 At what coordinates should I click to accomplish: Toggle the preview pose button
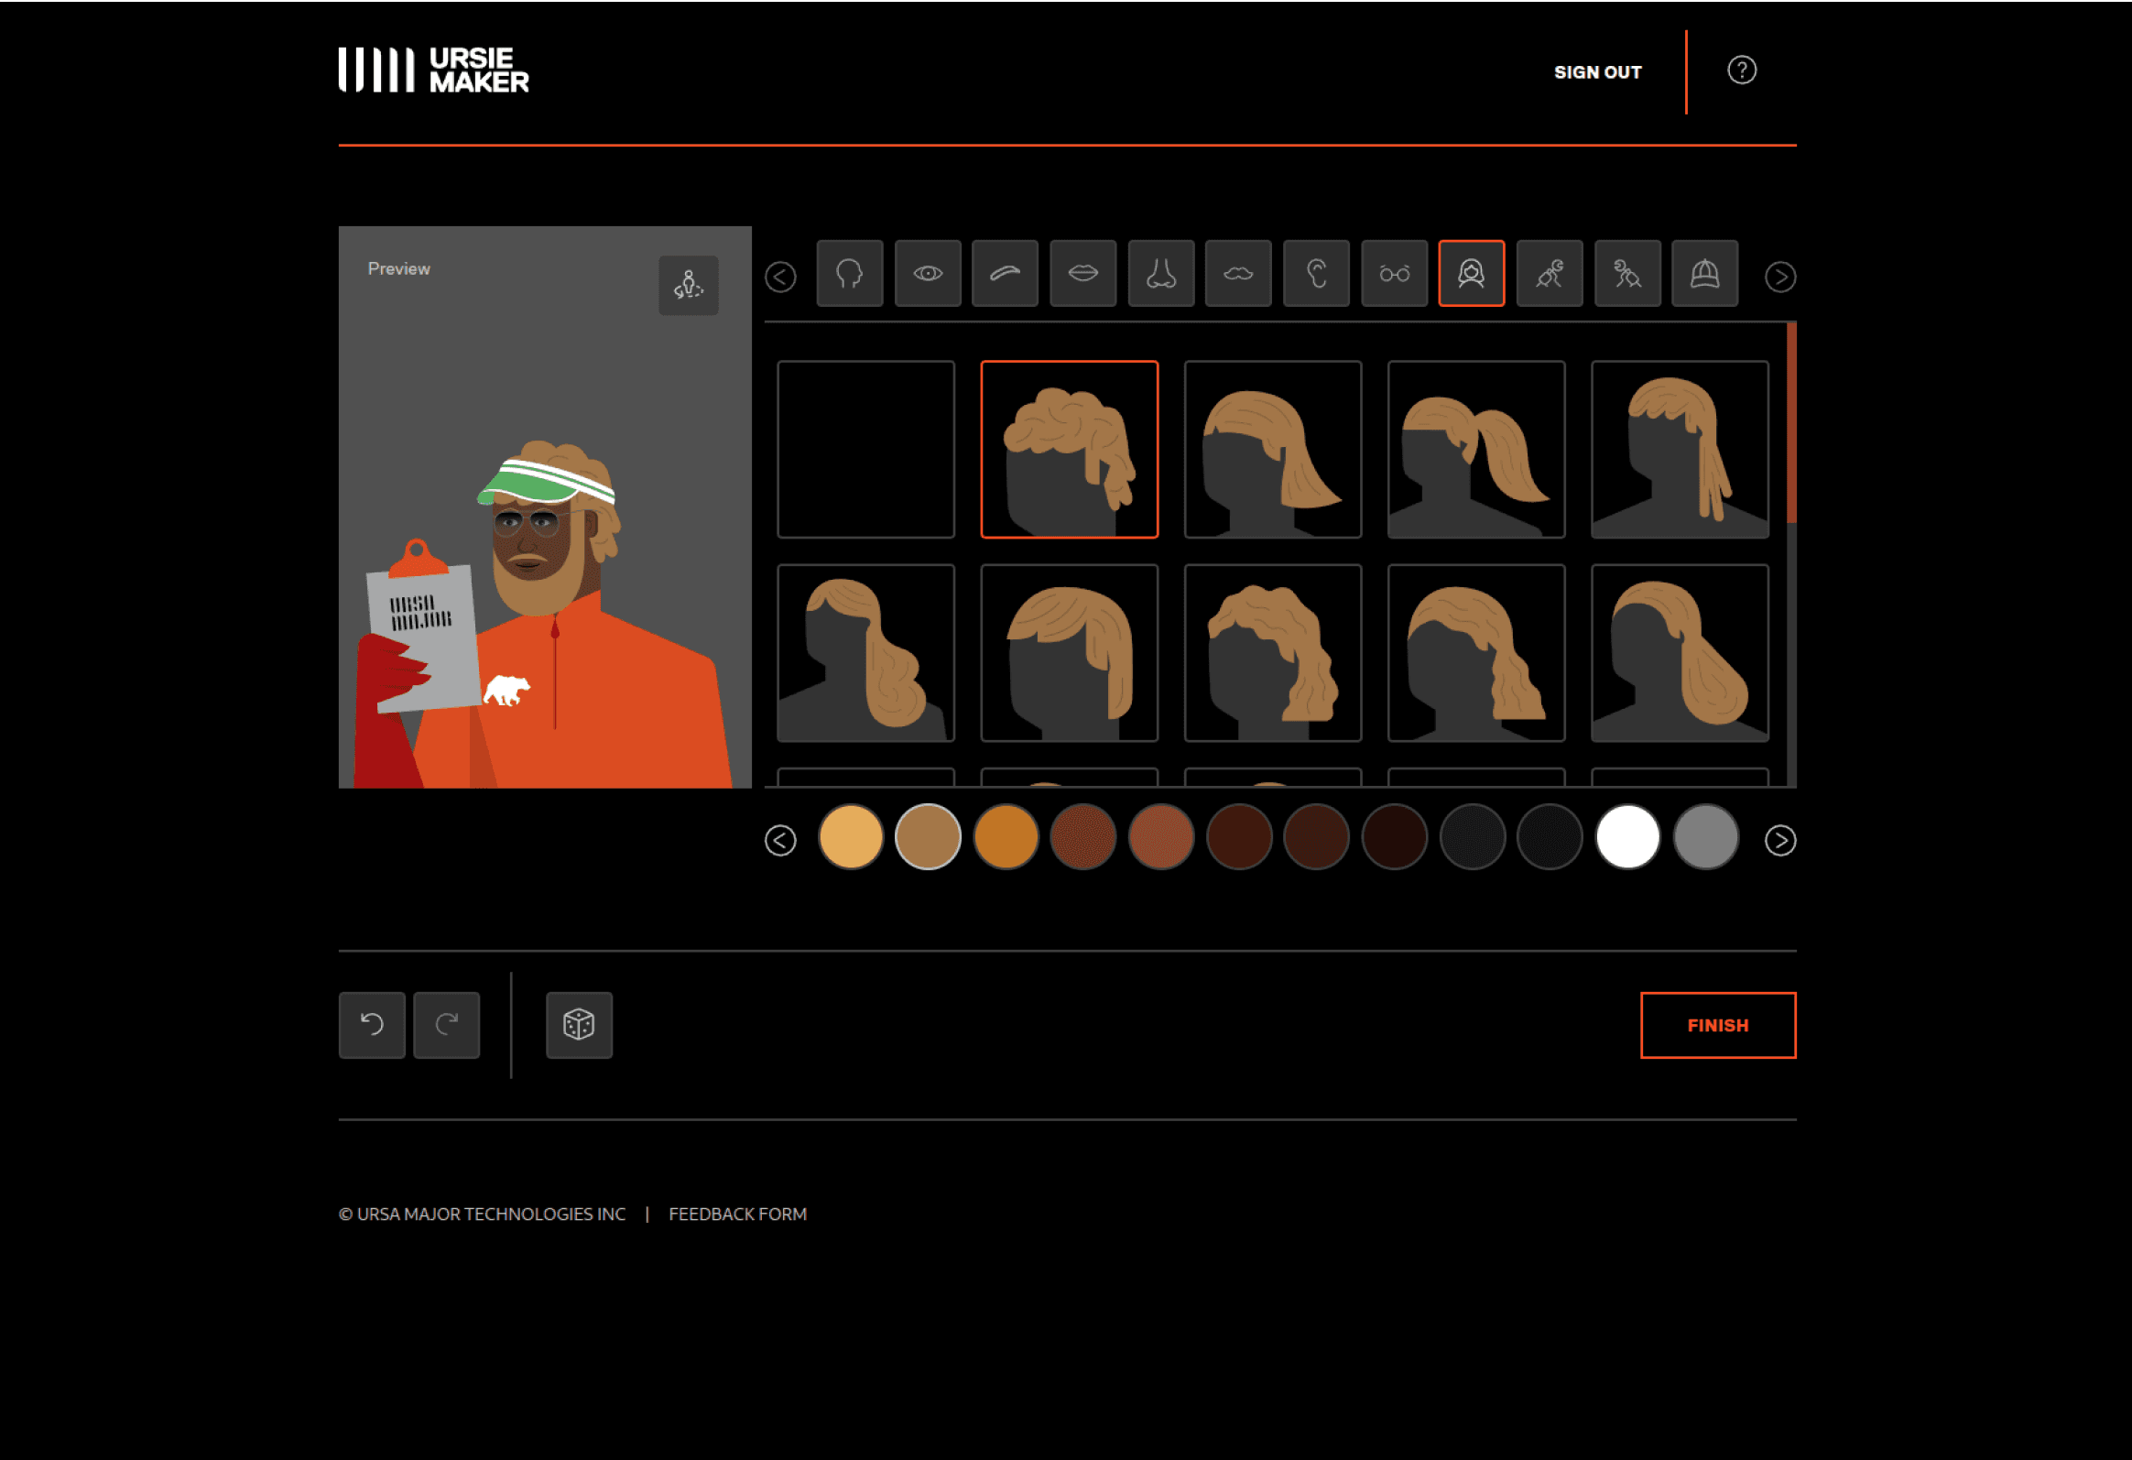(688, 286)
